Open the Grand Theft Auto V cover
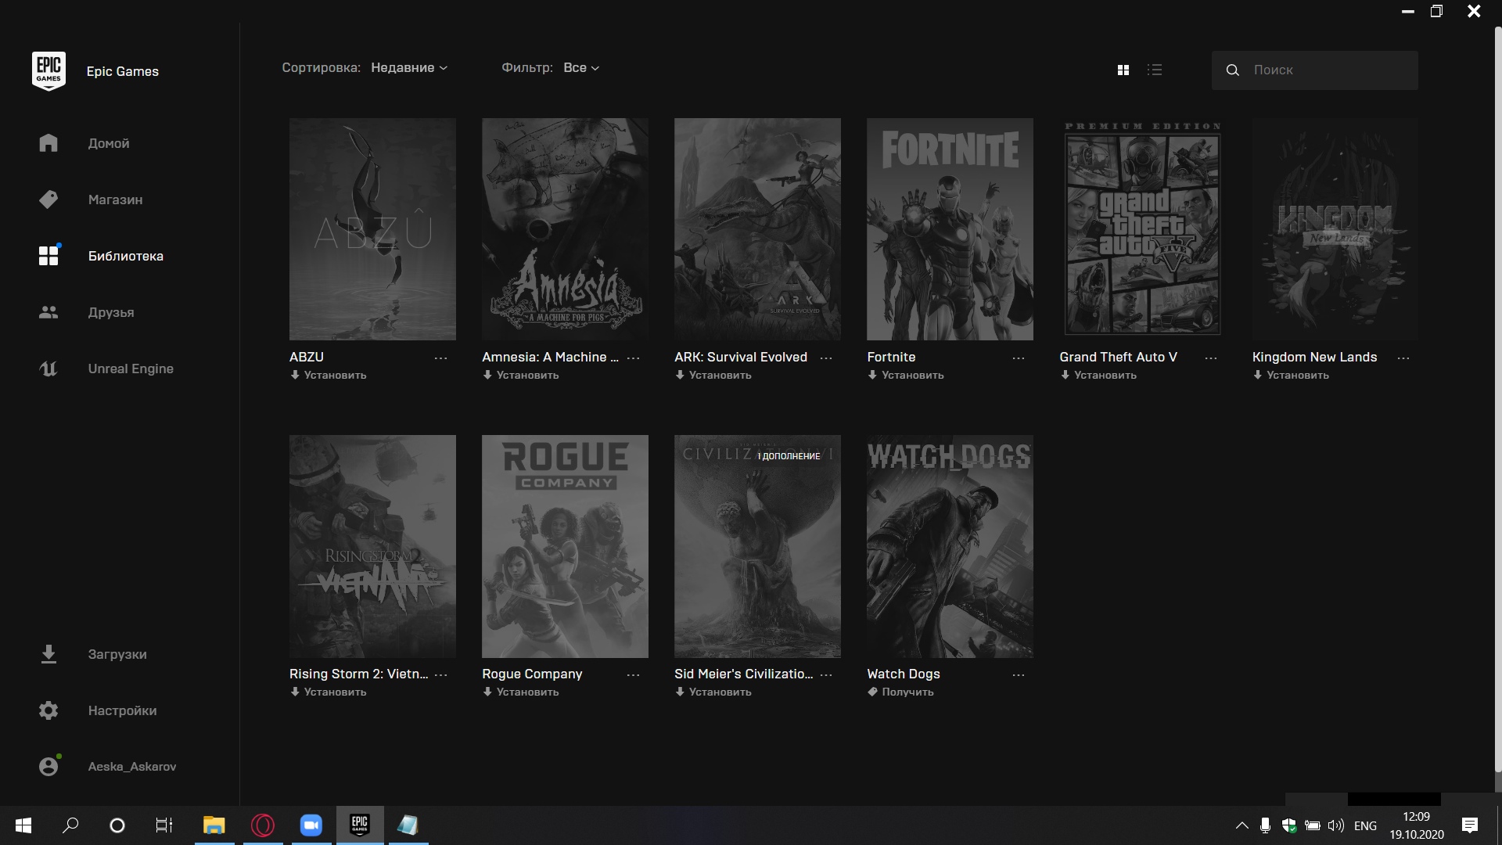Screen dimensions: 1502x845 click(x=1142, y=229)
